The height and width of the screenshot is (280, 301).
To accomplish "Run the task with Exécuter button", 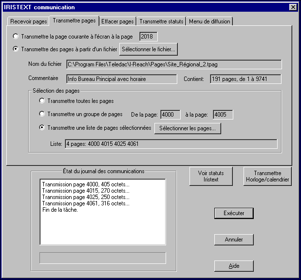I will 234,213.
